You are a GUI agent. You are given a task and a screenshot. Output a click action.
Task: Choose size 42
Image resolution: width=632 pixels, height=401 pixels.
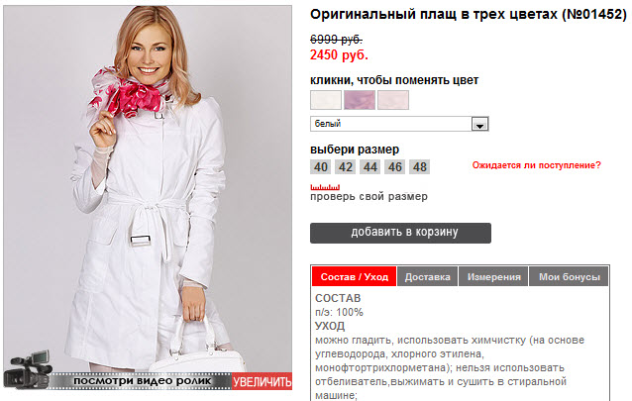pos(346,167)
